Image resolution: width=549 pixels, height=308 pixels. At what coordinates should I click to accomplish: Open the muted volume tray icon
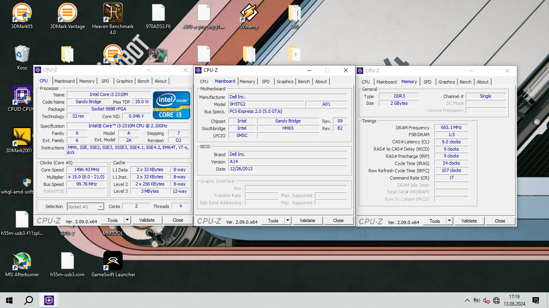pos(486,300)
